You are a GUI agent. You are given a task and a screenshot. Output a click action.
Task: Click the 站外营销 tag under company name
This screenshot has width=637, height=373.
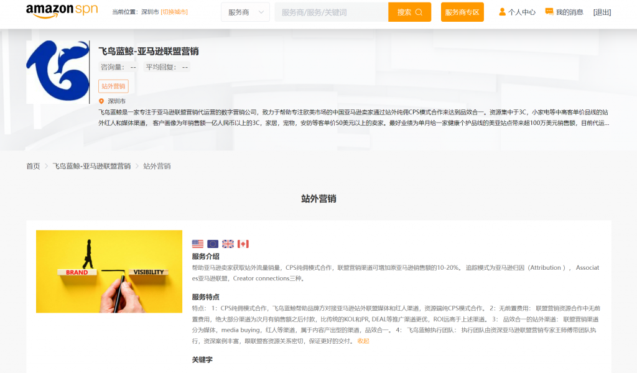113,86
